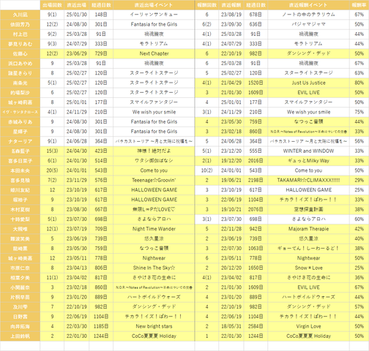Select the 直近出場イベント column header
This screenshot has width=369, height=351.
[154, 5]
